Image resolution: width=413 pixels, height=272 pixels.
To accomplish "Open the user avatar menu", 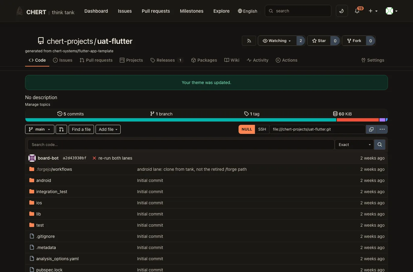I will (x=392, y=11).
